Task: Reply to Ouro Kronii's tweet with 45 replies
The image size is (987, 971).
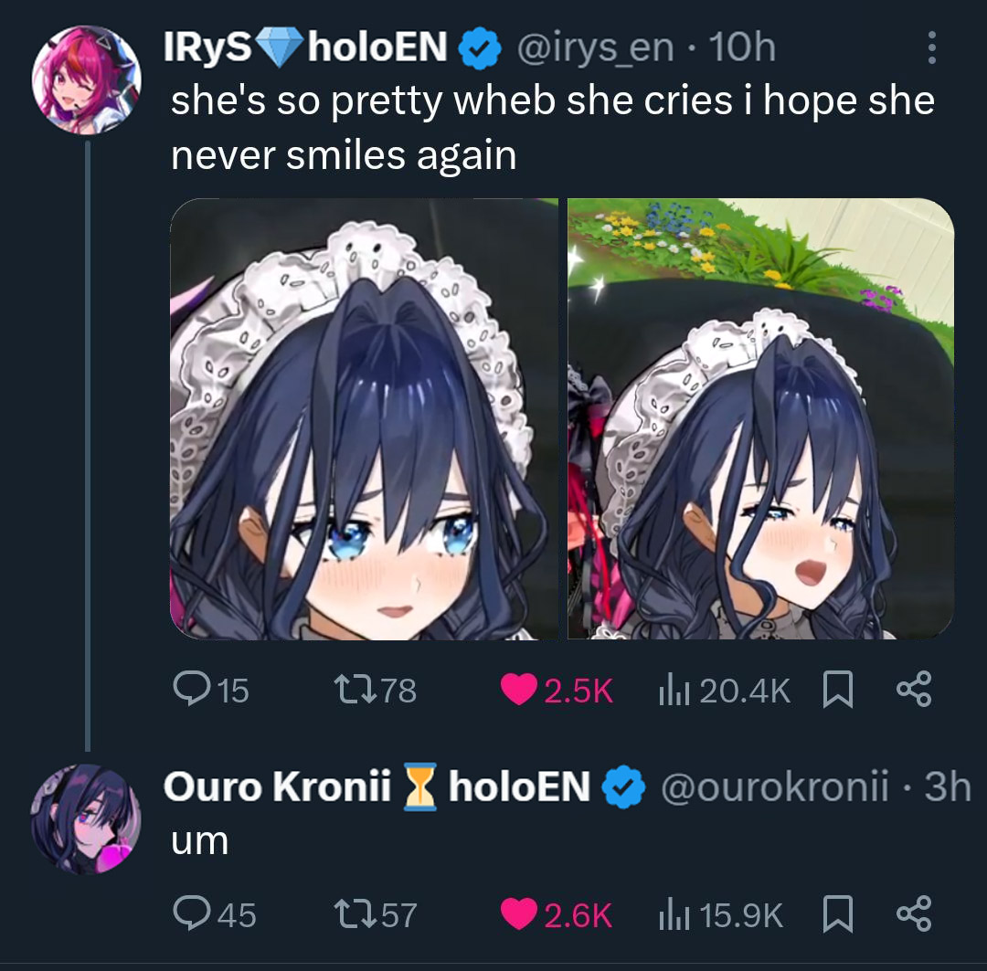Action: click(192, 913)
